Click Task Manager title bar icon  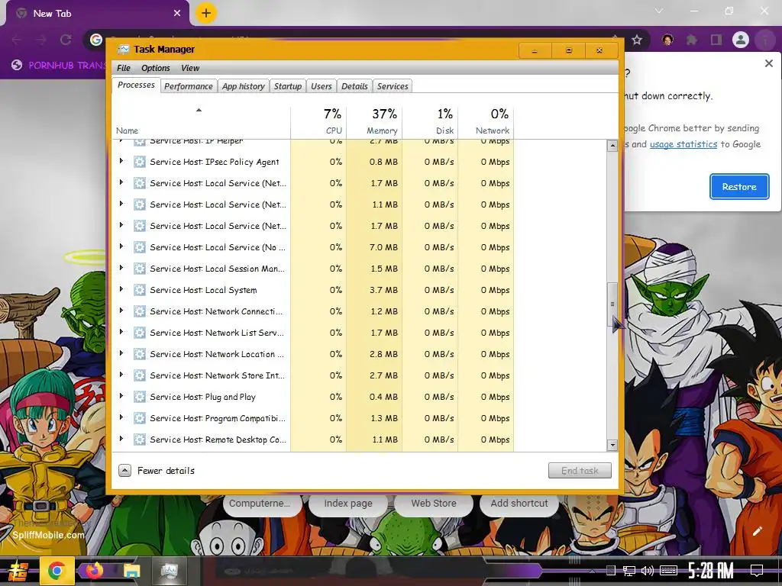(x=123, y=50)
